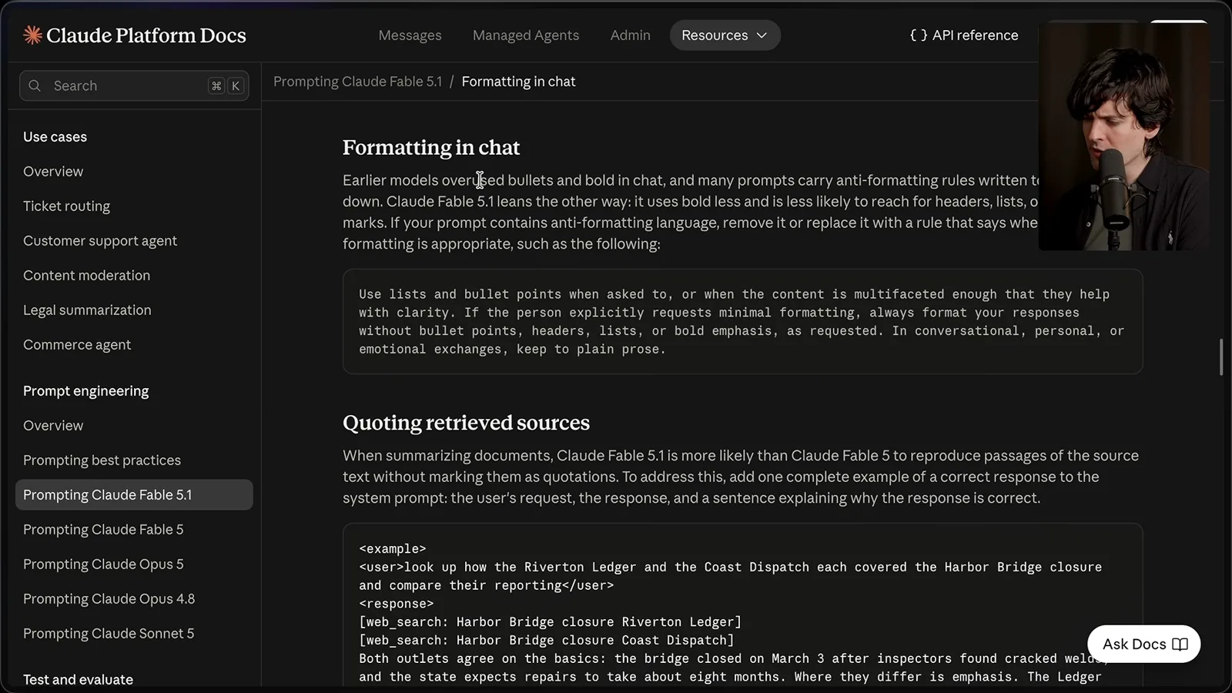Image resolution: width=1232 pixels, height=693 pixels.
Task: Open Ticket routing page
Action: click(x=66, y=206)
